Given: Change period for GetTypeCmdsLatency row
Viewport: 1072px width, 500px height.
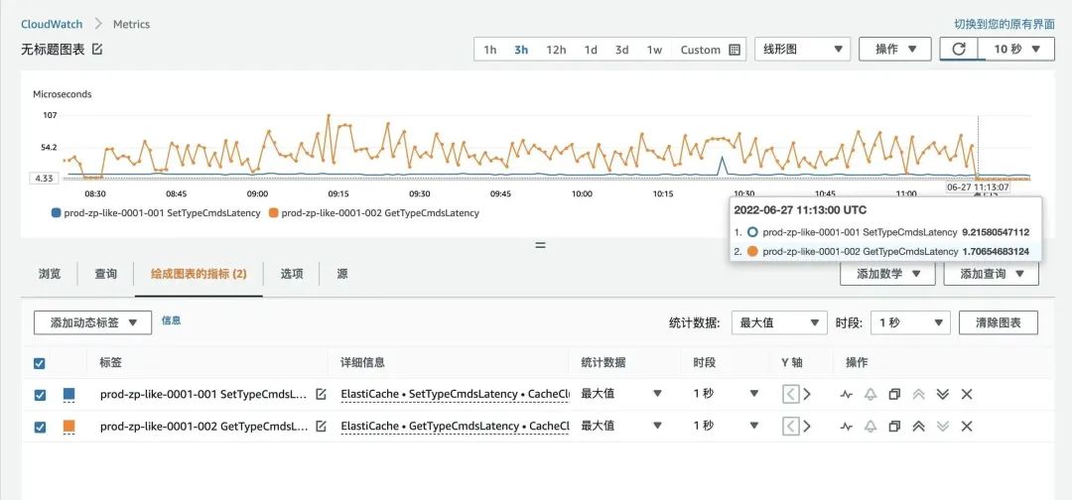Looking at the screenshot, I should [x=726, y=426].
